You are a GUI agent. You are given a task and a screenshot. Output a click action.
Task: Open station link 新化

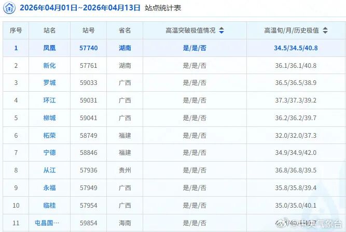point(50,65)
